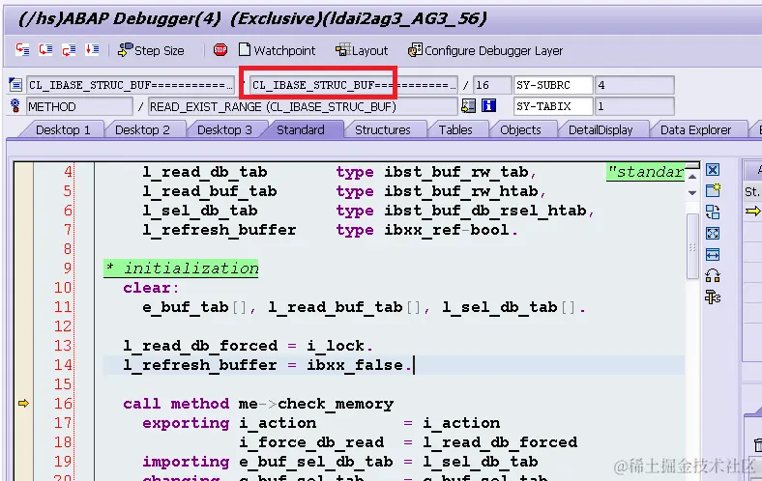The width and height of the screenshot is (762, 481).
Task: Click the Step Into debugger icon
Action: pyautogui.click(x=22, y=49)
